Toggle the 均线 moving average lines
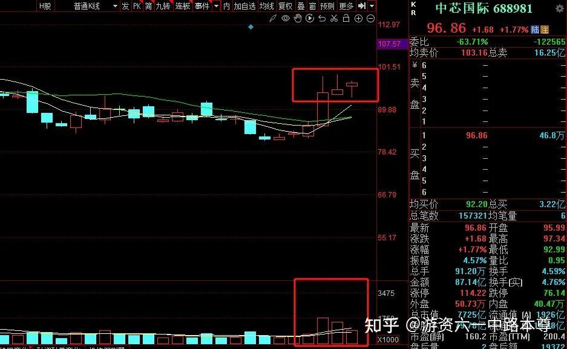 (267, 6)
